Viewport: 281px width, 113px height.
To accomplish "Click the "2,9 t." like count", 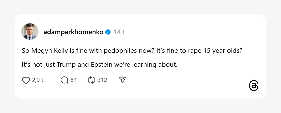I will click(38, 80).
